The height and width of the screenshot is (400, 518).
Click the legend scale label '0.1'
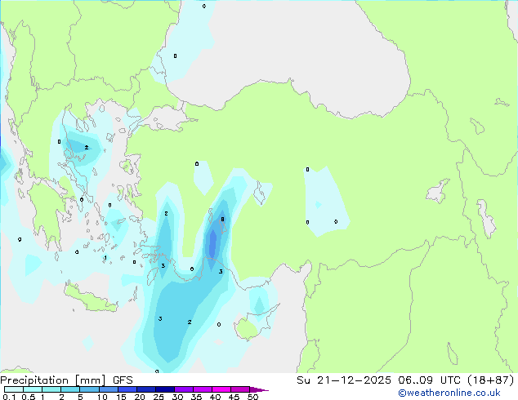(9, 397)
